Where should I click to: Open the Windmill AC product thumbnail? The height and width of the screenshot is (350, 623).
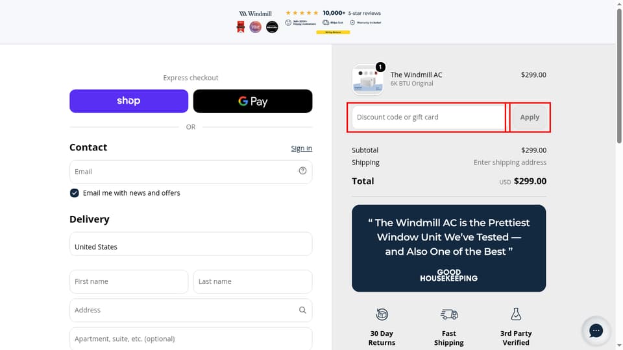(x=367, y=80)
